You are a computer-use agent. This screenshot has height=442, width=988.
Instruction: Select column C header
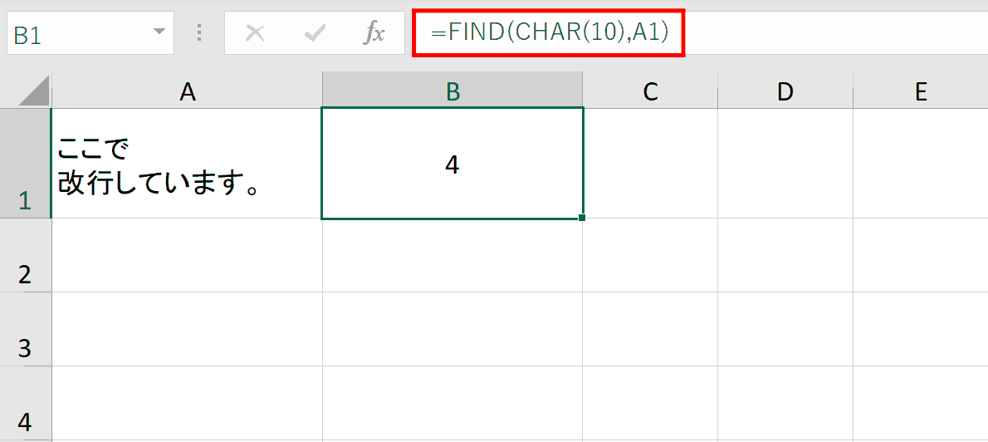tap(650, 90)
